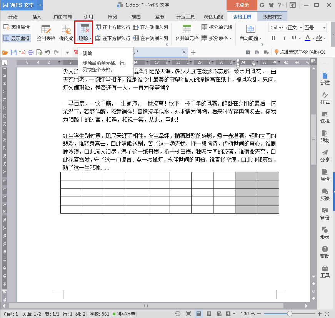Toggle Italic formatting button
Screen dimensions: 335x318
tap(284, 38)
